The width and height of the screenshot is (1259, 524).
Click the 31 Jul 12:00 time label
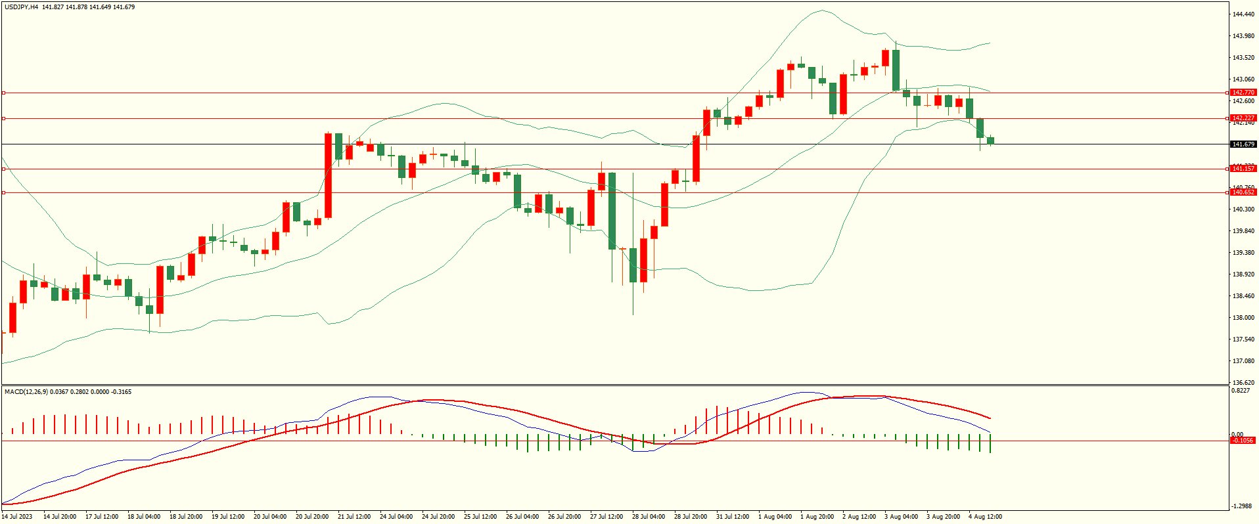[733, 517]
